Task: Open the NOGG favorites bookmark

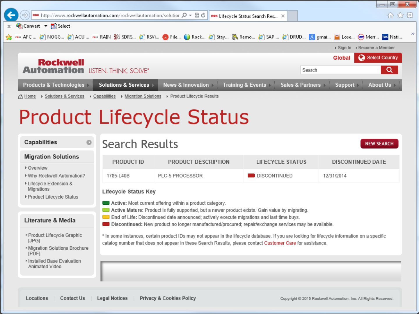Action: point(52,37)
